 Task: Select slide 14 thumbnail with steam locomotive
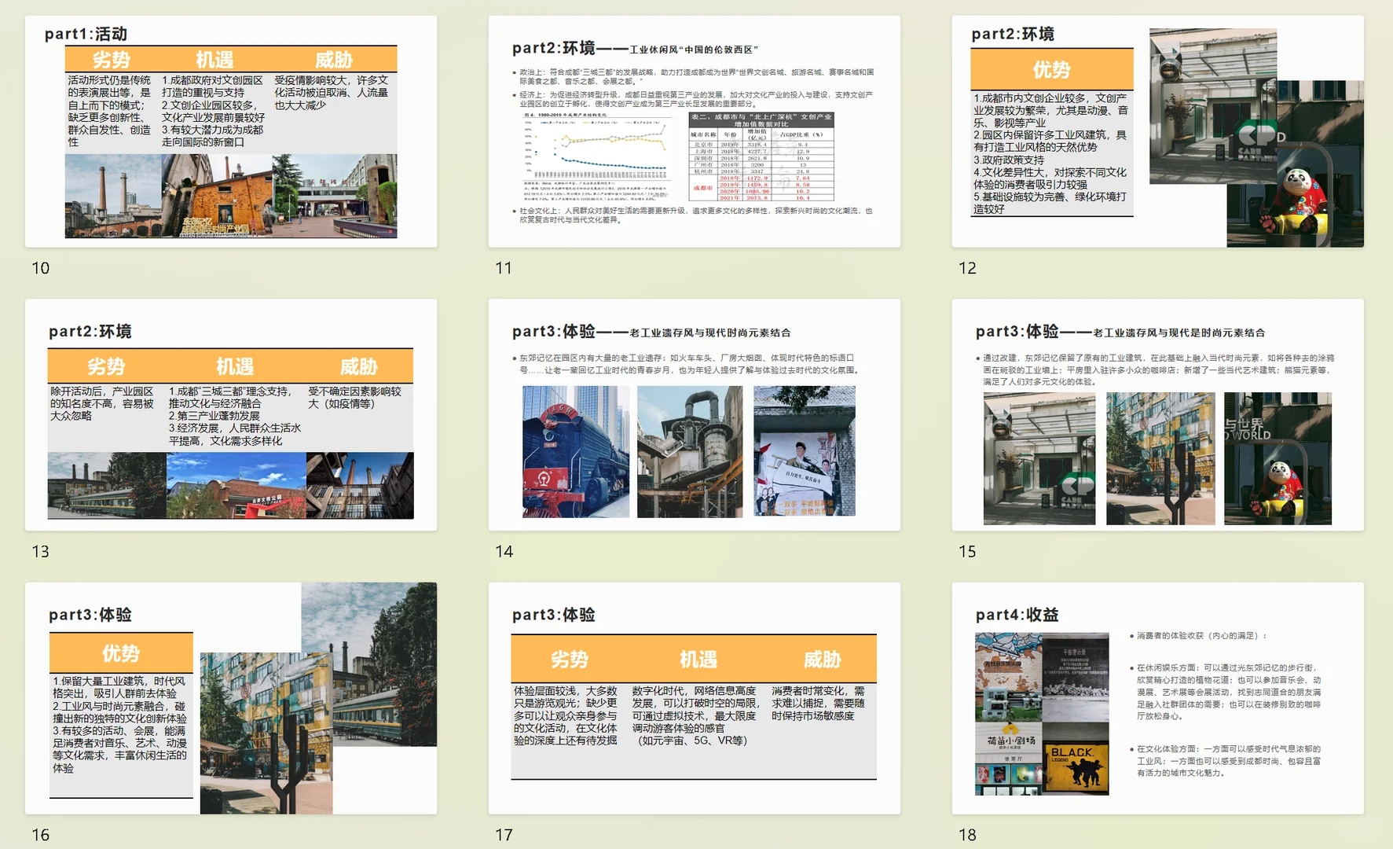click(695, 414)
